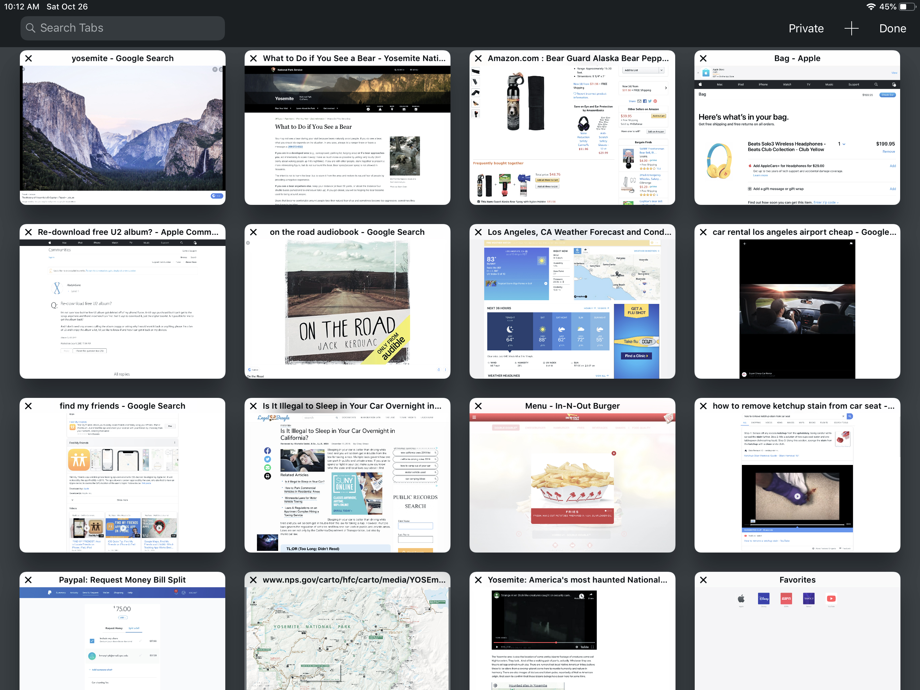Tap the 45% battery percentage text

click(888, 7)
